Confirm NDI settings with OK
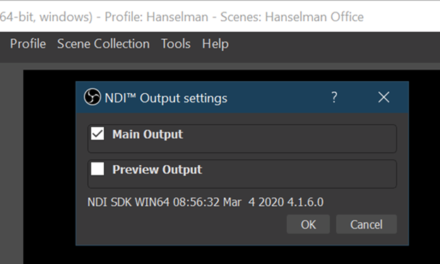 (308, 224)
